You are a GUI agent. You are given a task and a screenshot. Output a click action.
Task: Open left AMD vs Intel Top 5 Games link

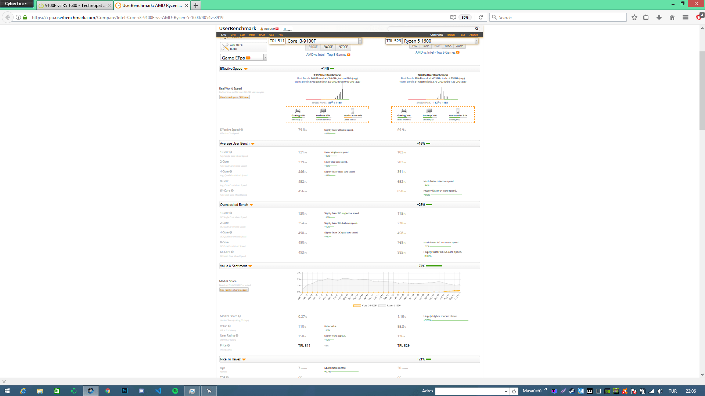point(328,55)
